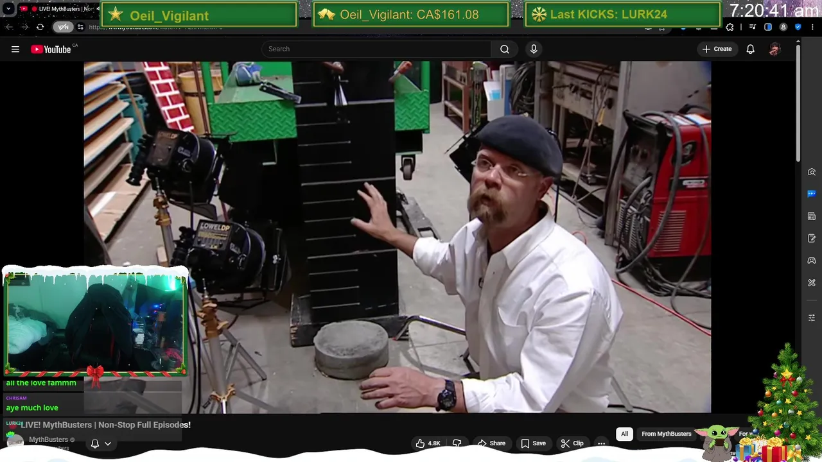The width and height of the screenshot is (822, 462).
Task: Go forward in the browser
Action: coord(24,27)
